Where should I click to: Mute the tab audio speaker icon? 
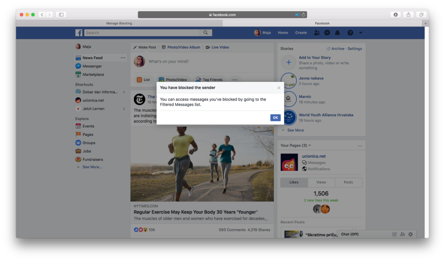tap(297, 14)
